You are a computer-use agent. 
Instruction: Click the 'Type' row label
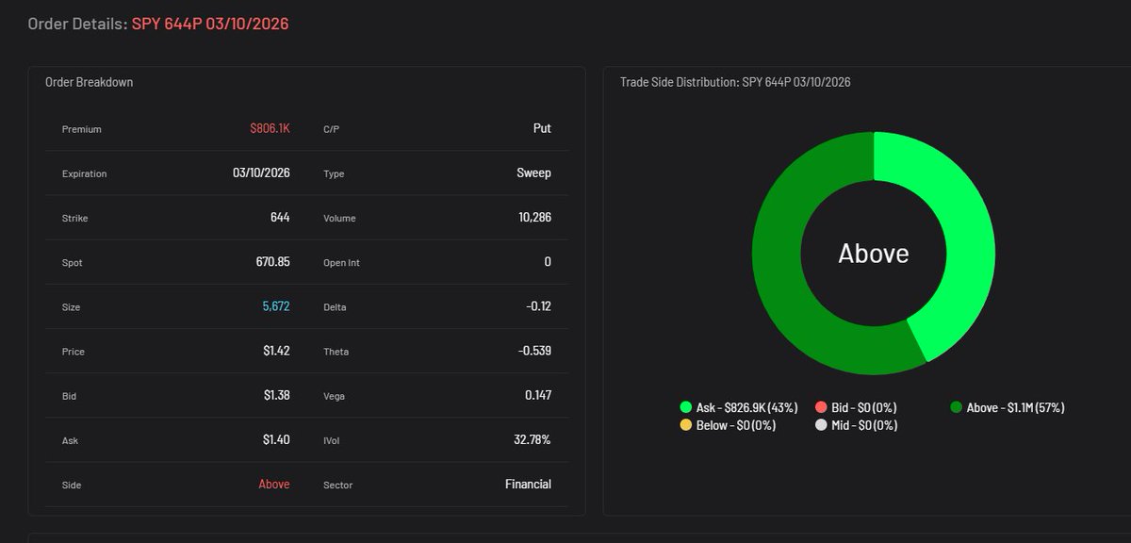334,174
